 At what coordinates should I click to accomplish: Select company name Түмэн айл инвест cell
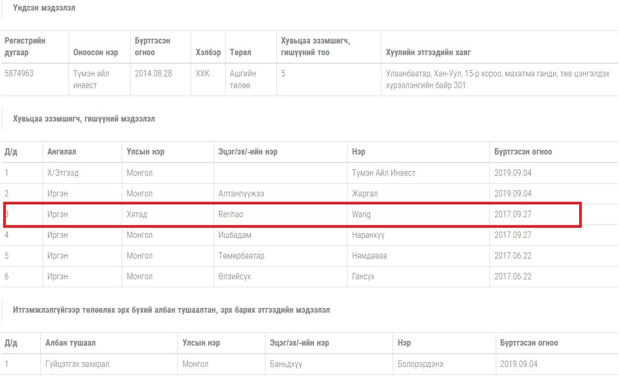tap(91, 79)
